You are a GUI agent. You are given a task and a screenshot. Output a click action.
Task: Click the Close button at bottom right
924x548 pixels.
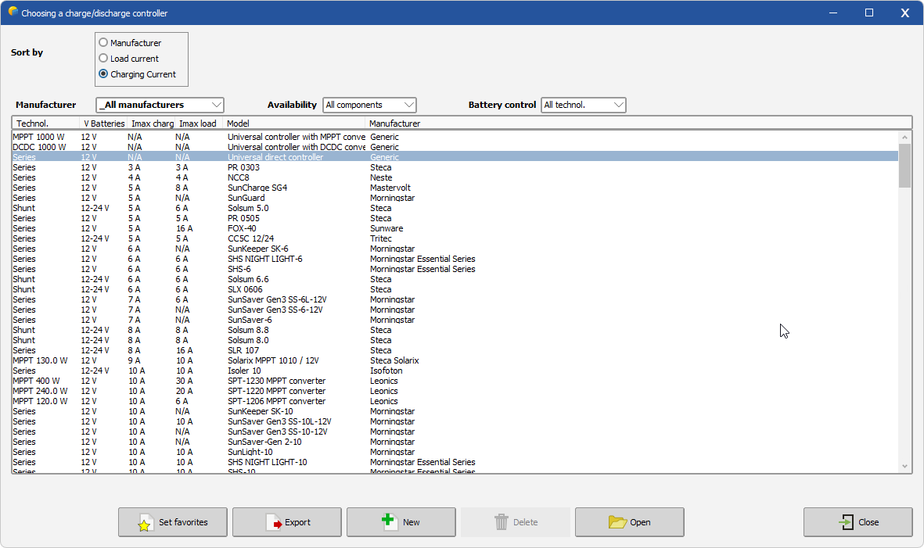(858, 522)
